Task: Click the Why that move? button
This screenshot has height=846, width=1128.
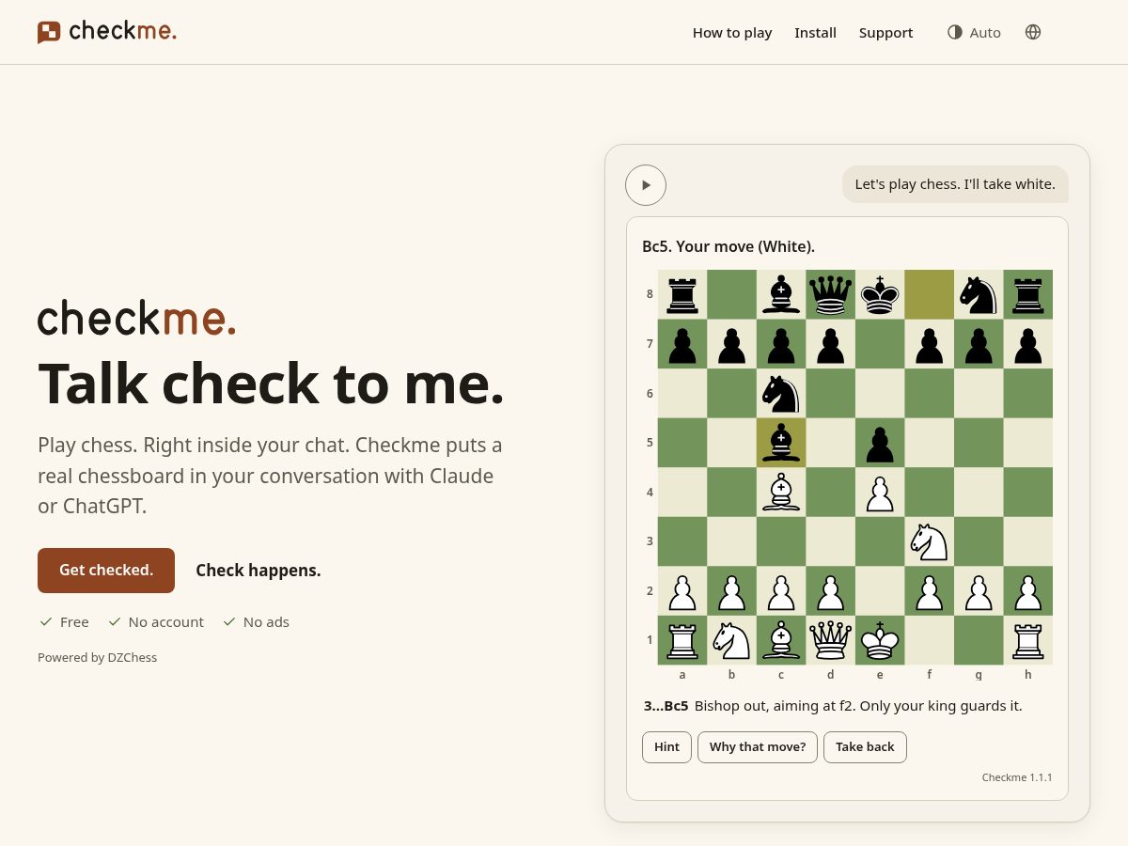Action: (758, 747)
